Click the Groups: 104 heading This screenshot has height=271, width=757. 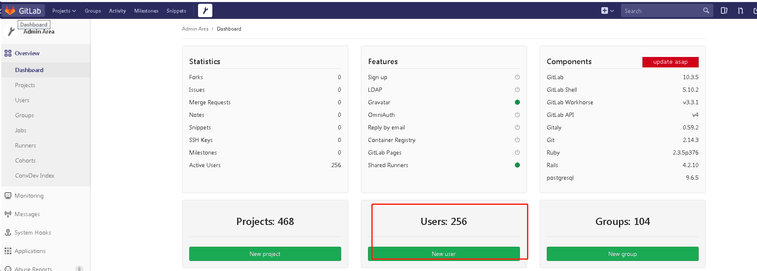(623, 222)
